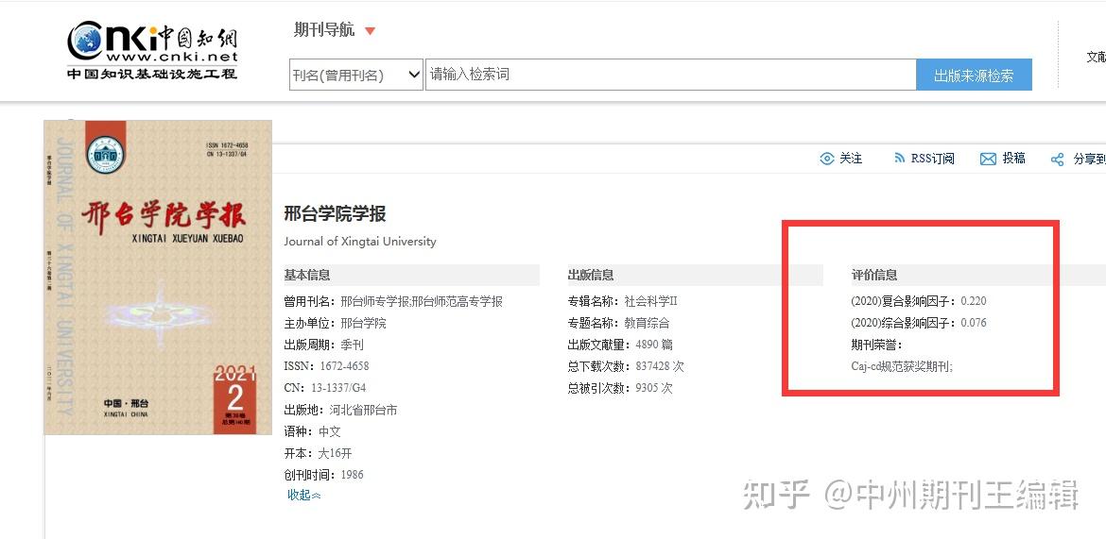Click the 创刊时间 value 1986
Viewport: 1106px width, 539px height.
(x=352, y=475)
